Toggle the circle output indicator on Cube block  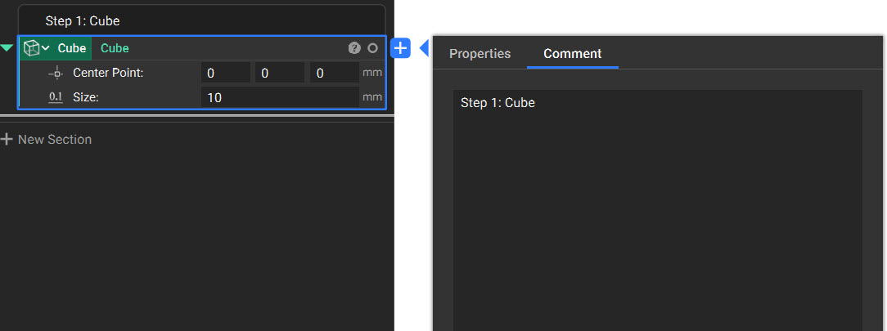click(x=373, y=48)
